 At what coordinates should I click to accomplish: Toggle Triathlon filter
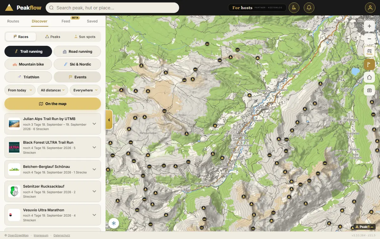(28, 77)
